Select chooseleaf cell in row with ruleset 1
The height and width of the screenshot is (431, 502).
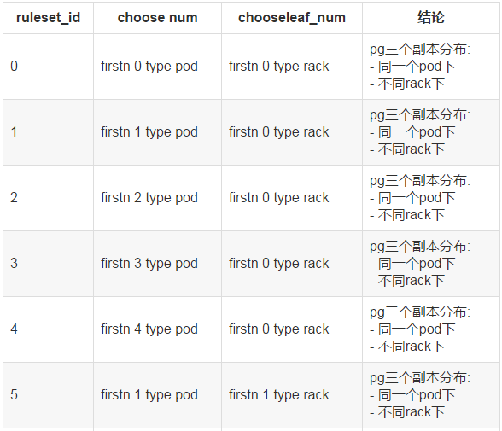[x=292, y=132]
